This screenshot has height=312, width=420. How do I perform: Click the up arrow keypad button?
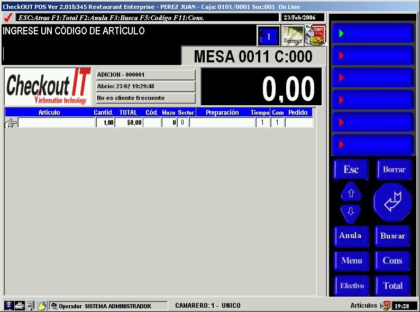coord(351,191)
